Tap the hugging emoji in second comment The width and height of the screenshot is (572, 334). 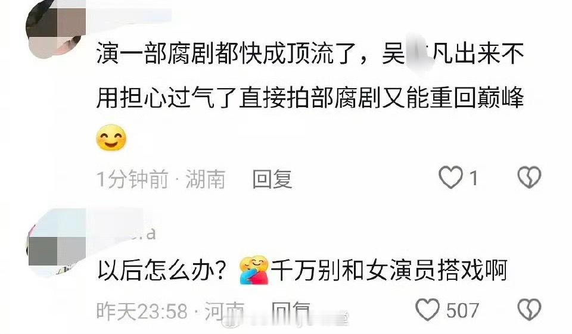pos(254,270)
